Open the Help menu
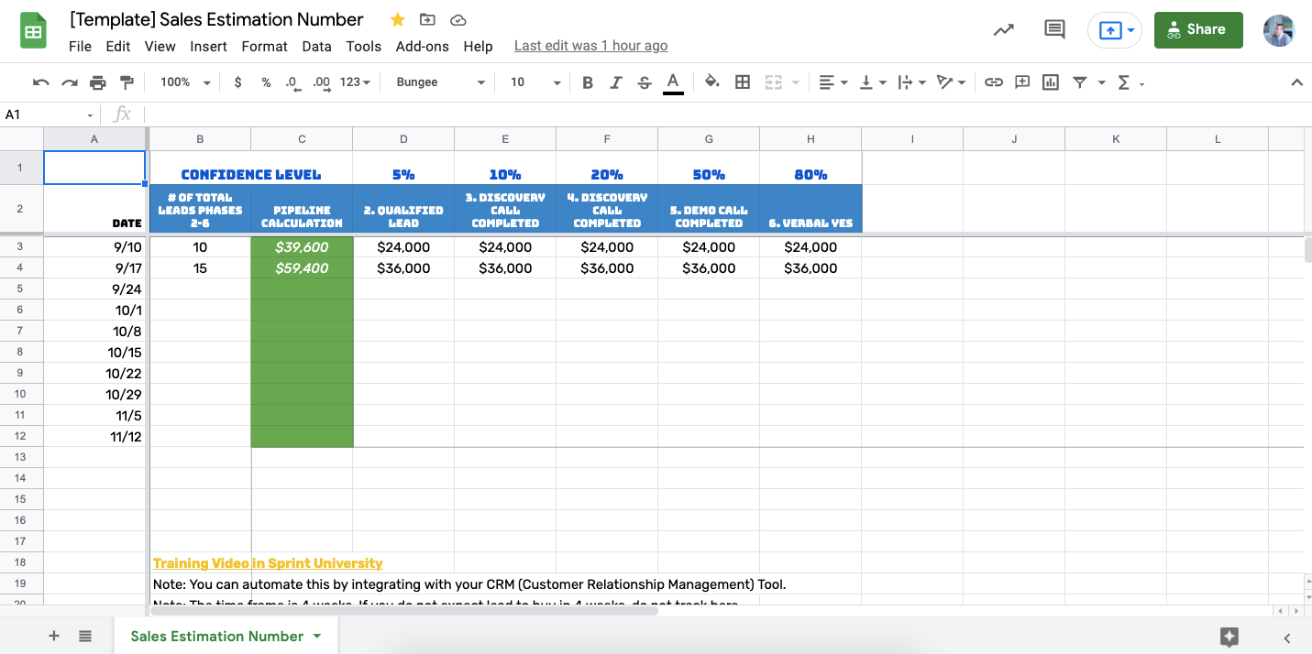The width and height of the screenshot is (1312, 654). tap(478, 46)
